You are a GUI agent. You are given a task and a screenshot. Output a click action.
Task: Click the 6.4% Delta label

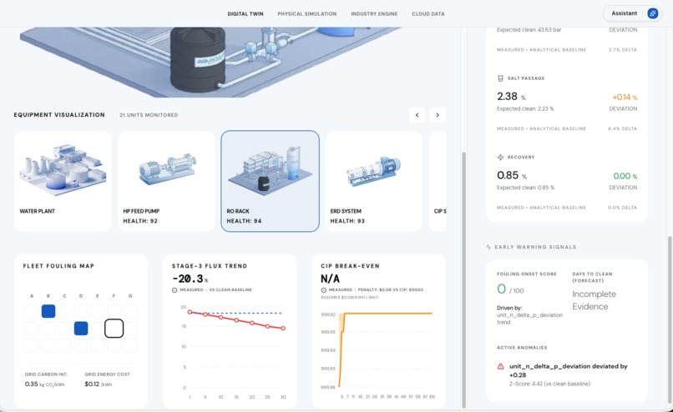click(622, 128)
